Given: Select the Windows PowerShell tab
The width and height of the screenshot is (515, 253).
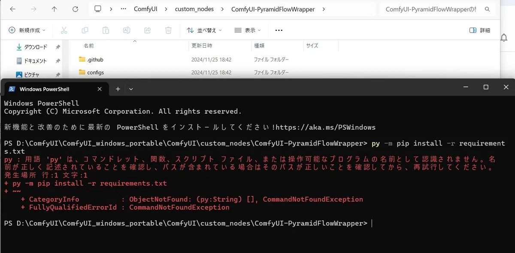Looking at the screenshot, I should [x=56, y=89].
